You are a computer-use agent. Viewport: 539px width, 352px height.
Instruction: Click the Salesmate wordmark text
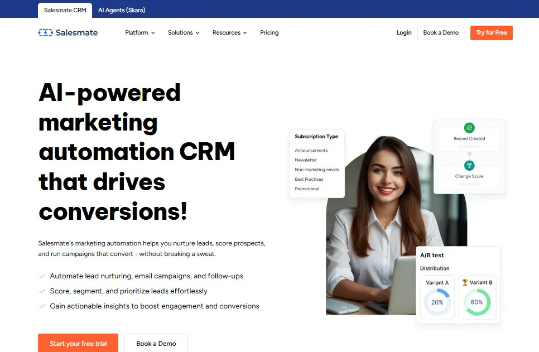[x=76, y=33]
